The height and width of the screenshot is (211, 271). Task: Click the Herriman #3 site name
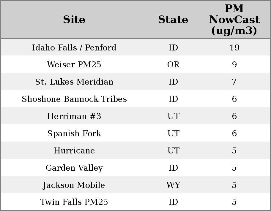click(74, 116)
